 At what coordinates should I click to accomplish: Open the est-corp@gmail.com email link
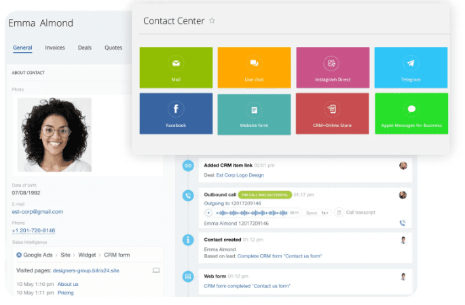(x=37, y=211)
